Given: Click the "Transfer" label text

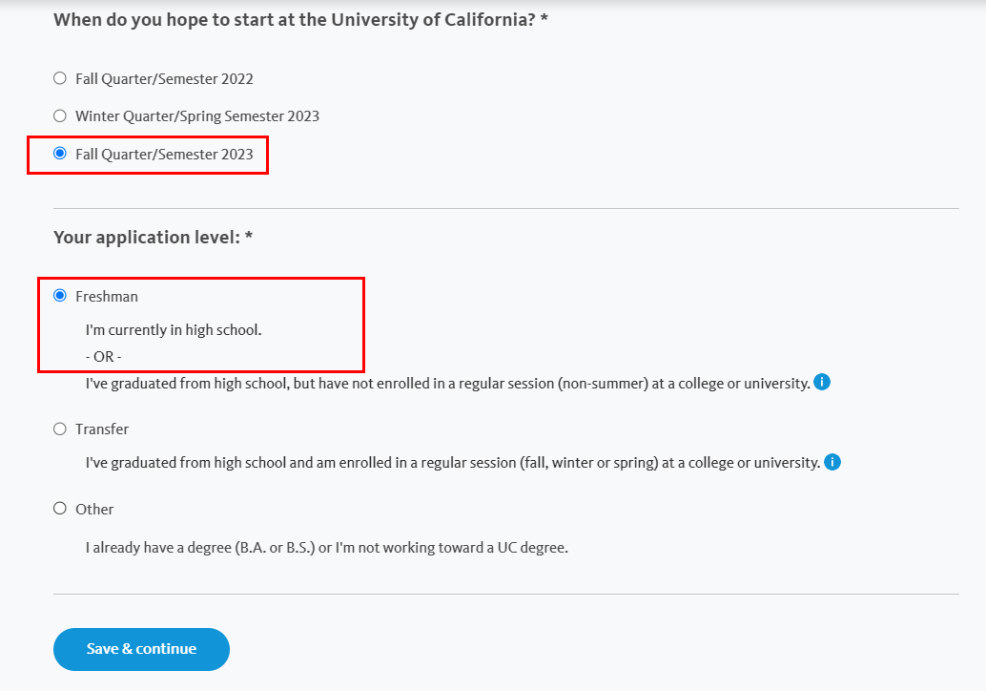Looking at the screenshot, I should 102,429.
